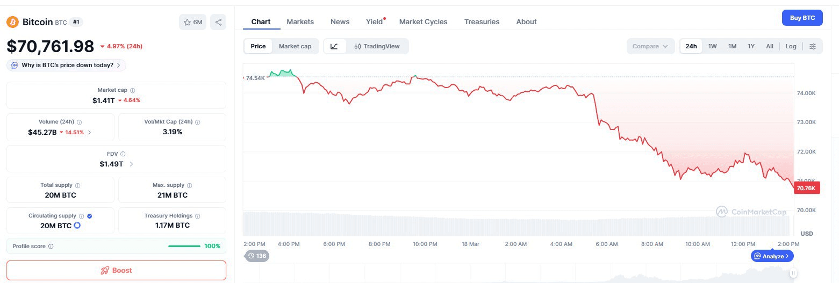Click the share icon next to Bitcoin

[218, 22]
